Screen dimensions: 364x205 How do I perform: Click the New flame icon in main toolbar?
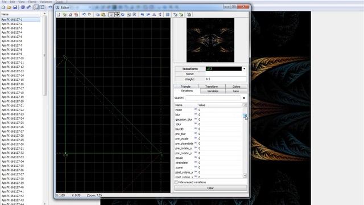(3, 7)
